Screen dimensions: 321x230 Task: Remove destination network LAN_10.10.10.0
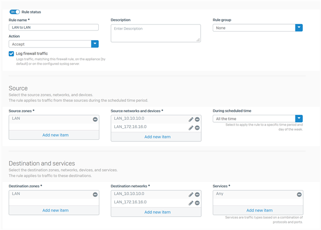[x=197, y=194]
